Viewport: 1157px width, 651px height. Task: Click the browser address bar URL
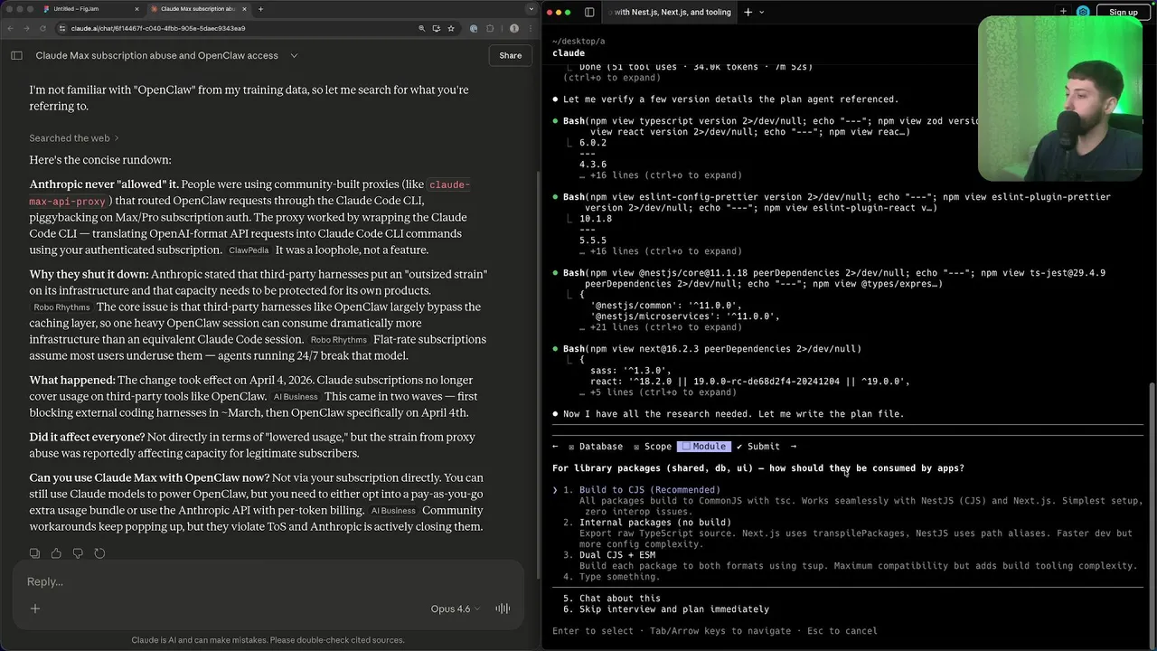pyautogui.click(x=158, y=28)
